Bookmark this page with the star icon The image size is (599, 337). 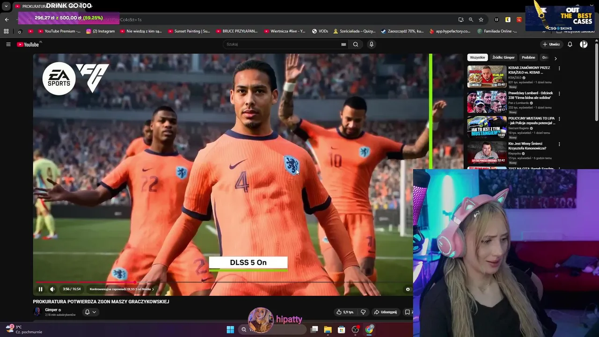[x=481, y=20]
